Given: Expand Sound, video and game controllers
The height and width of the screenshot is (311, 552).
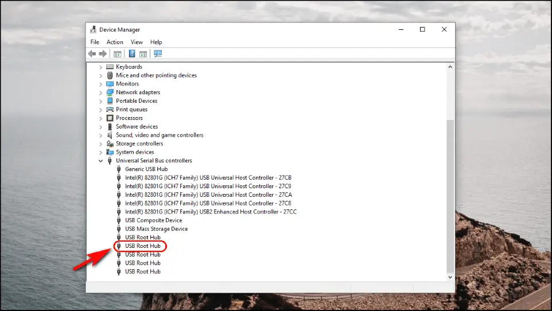Looking at the screenshot, I should (100, 135).
